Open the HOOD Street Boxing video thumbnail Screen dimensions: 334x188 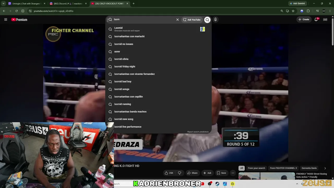(x=266, y=176)
